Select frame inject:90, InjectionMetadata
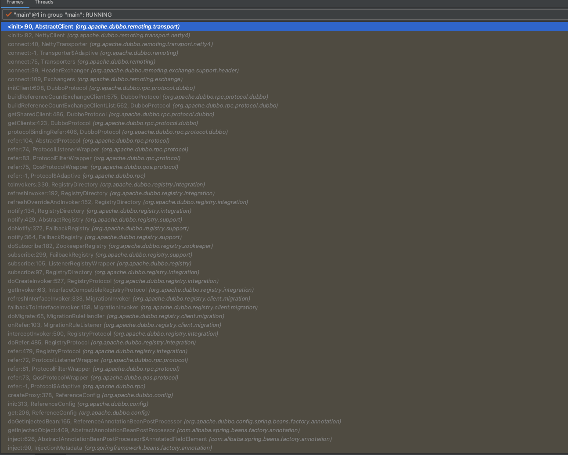This screenshot has height=455, width=568. click(284, 448)
